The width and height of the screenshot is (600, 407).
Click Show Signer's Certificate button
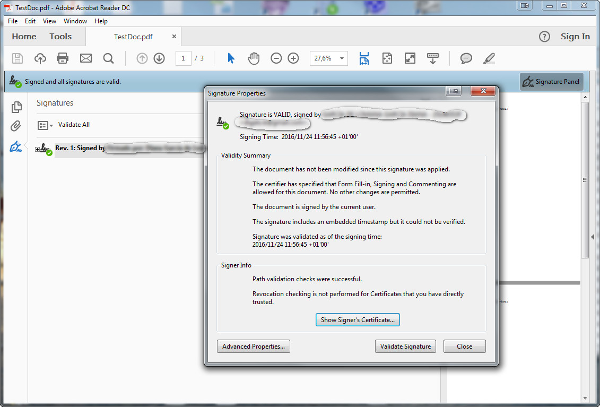tap(358, 319)
